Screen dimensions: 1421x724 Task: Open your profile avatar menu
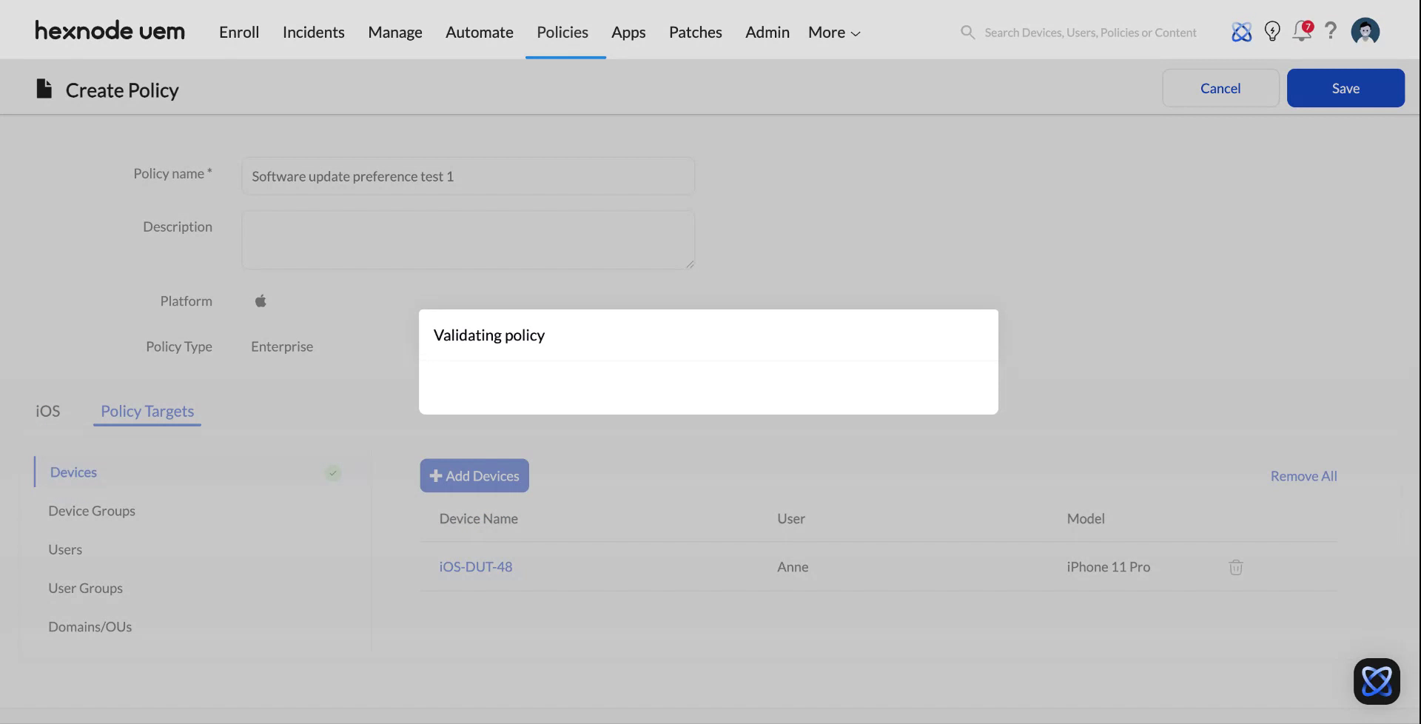click(x=1365, y=30)
